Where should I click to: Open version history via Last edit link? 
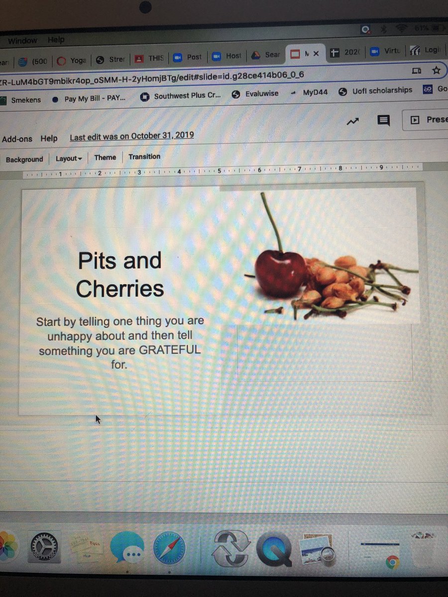point(132,136)
